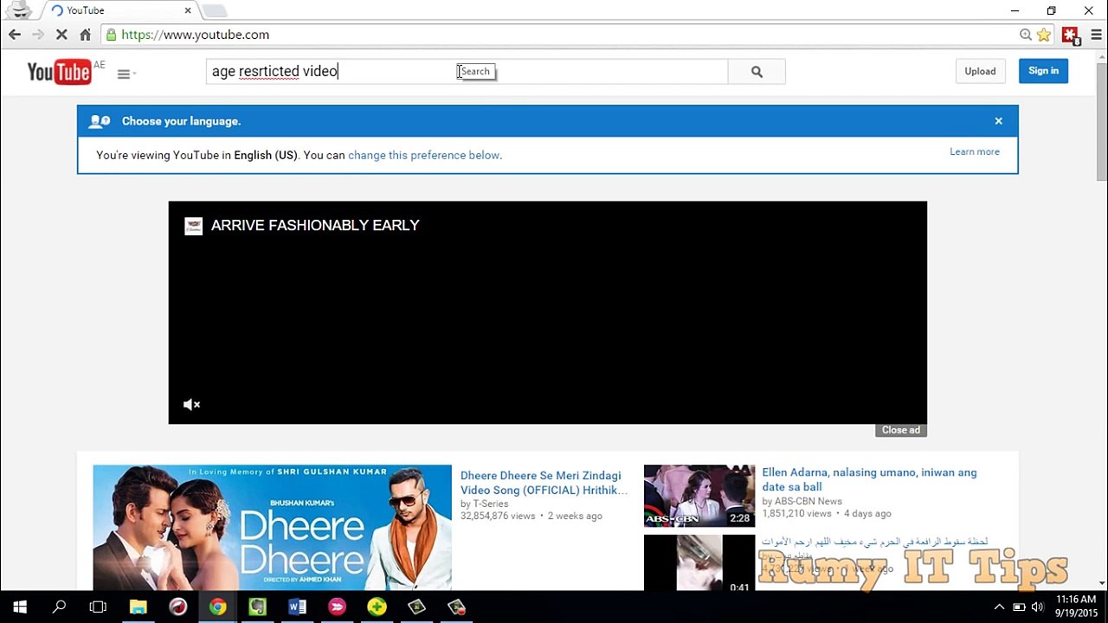1108x623 pixels.
Task: Switch to the YouTube tab
Action: pos(121,10)
